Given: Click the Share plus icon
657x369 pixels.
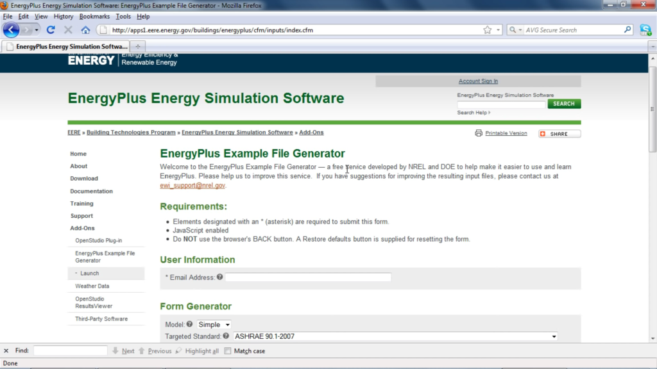Looking at the screenshot, I should click(543, 134).
